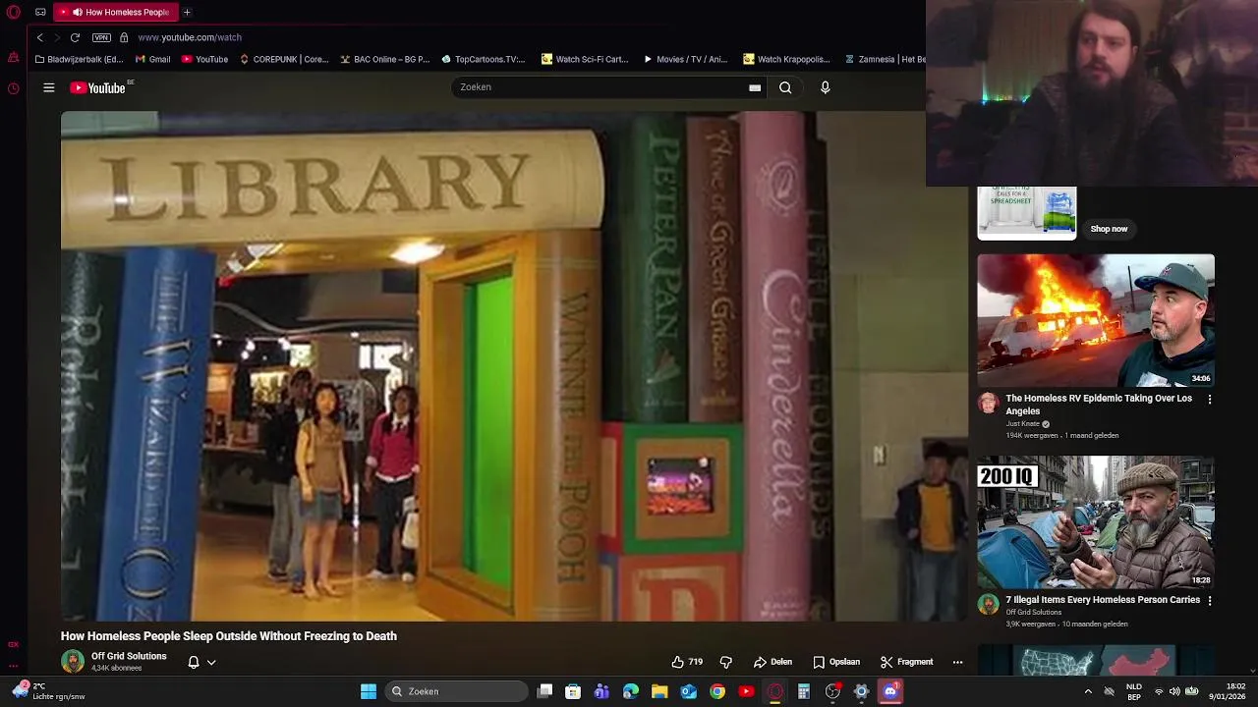
Task: Focus the youtube.com address bar
Action: pos(190,37)
